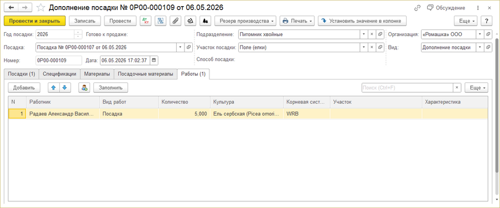Click the Дата input field

[124, 60]
